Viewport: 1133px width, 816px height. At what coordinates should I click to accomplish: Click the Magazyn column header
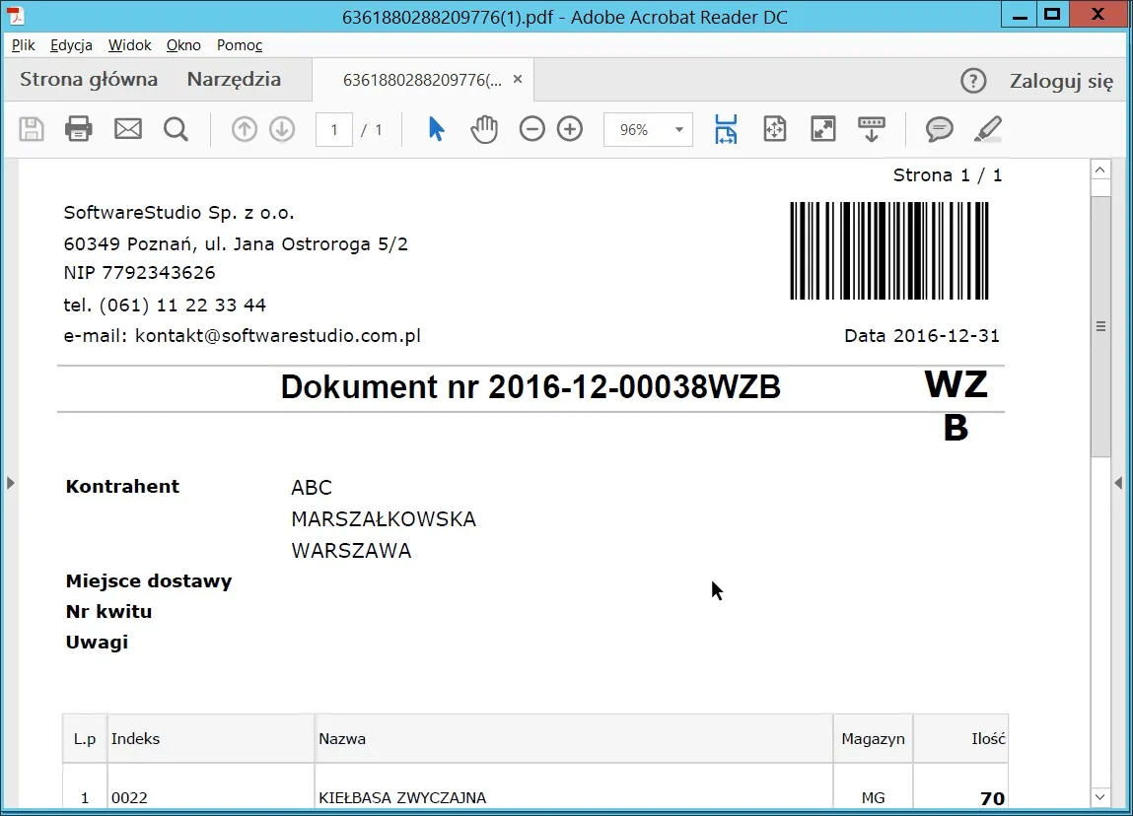[x=873, y=739]
